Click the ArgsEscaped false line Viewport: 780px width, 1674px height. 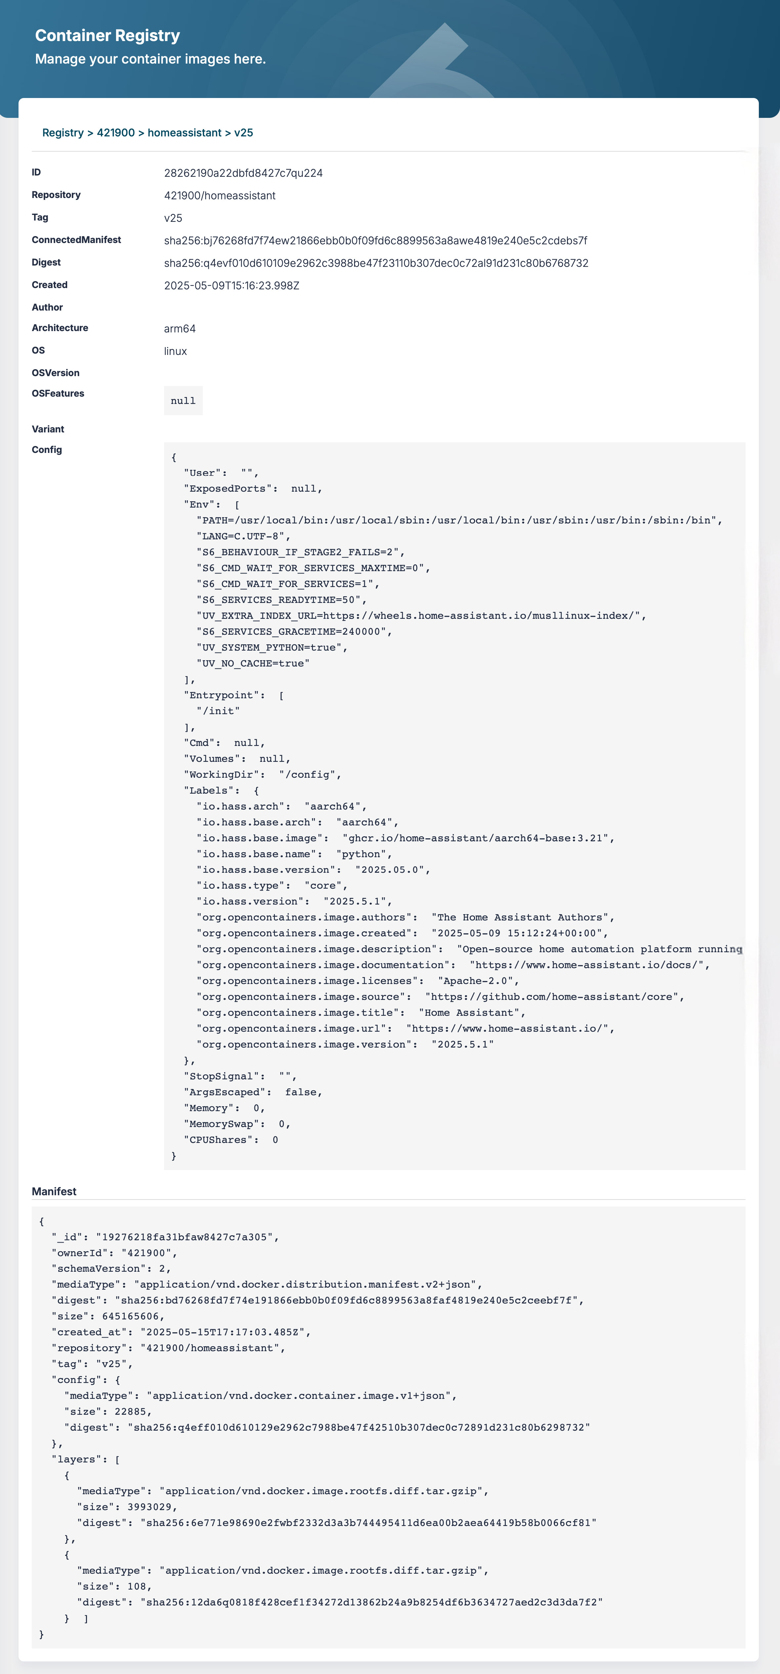[253, 1092]
